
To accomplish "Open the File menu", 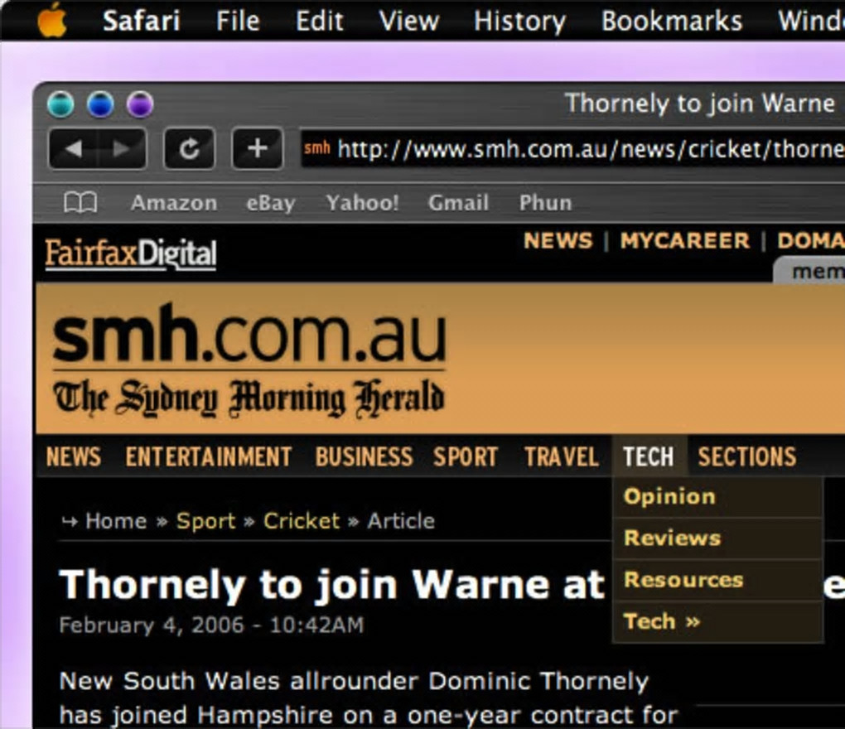I will pos(238,21).
